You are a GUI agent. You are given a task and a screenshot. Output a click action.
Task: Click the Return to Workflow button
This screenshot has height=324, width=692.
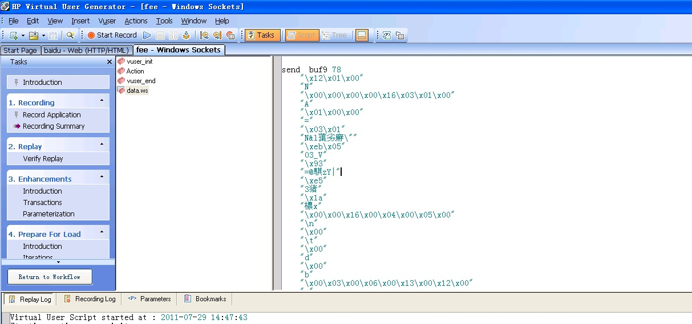49,277
